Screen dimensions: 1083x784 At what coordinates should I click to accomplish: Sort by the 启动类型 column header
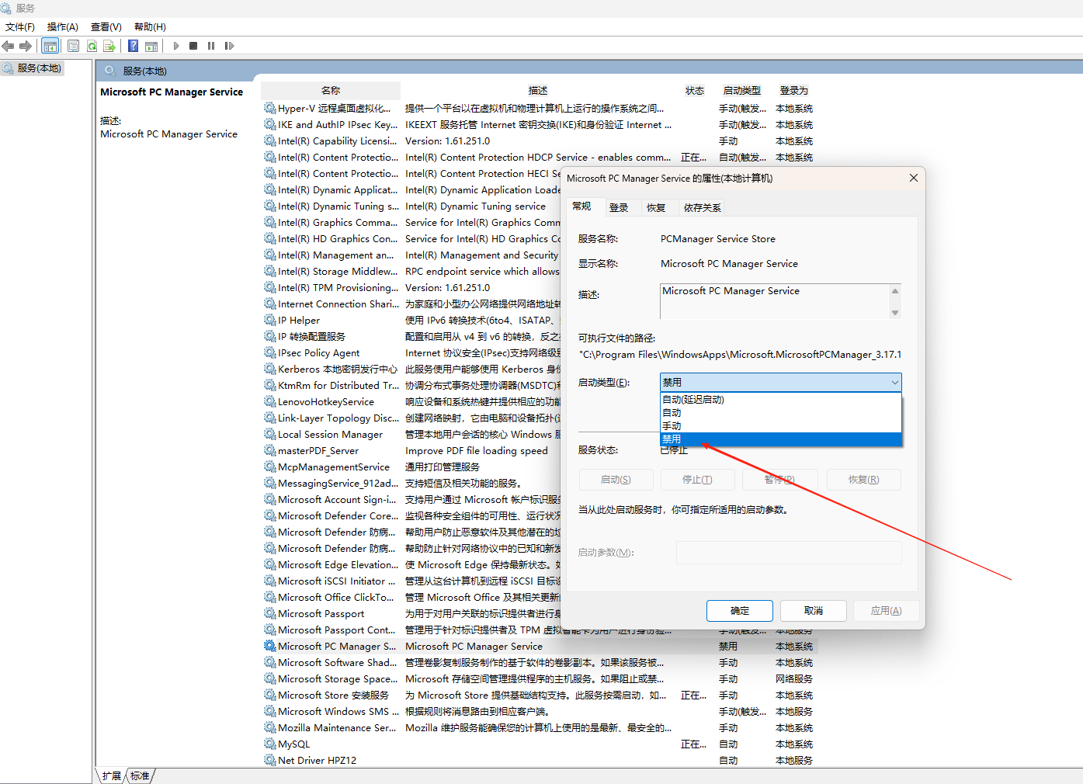(742, 90)
